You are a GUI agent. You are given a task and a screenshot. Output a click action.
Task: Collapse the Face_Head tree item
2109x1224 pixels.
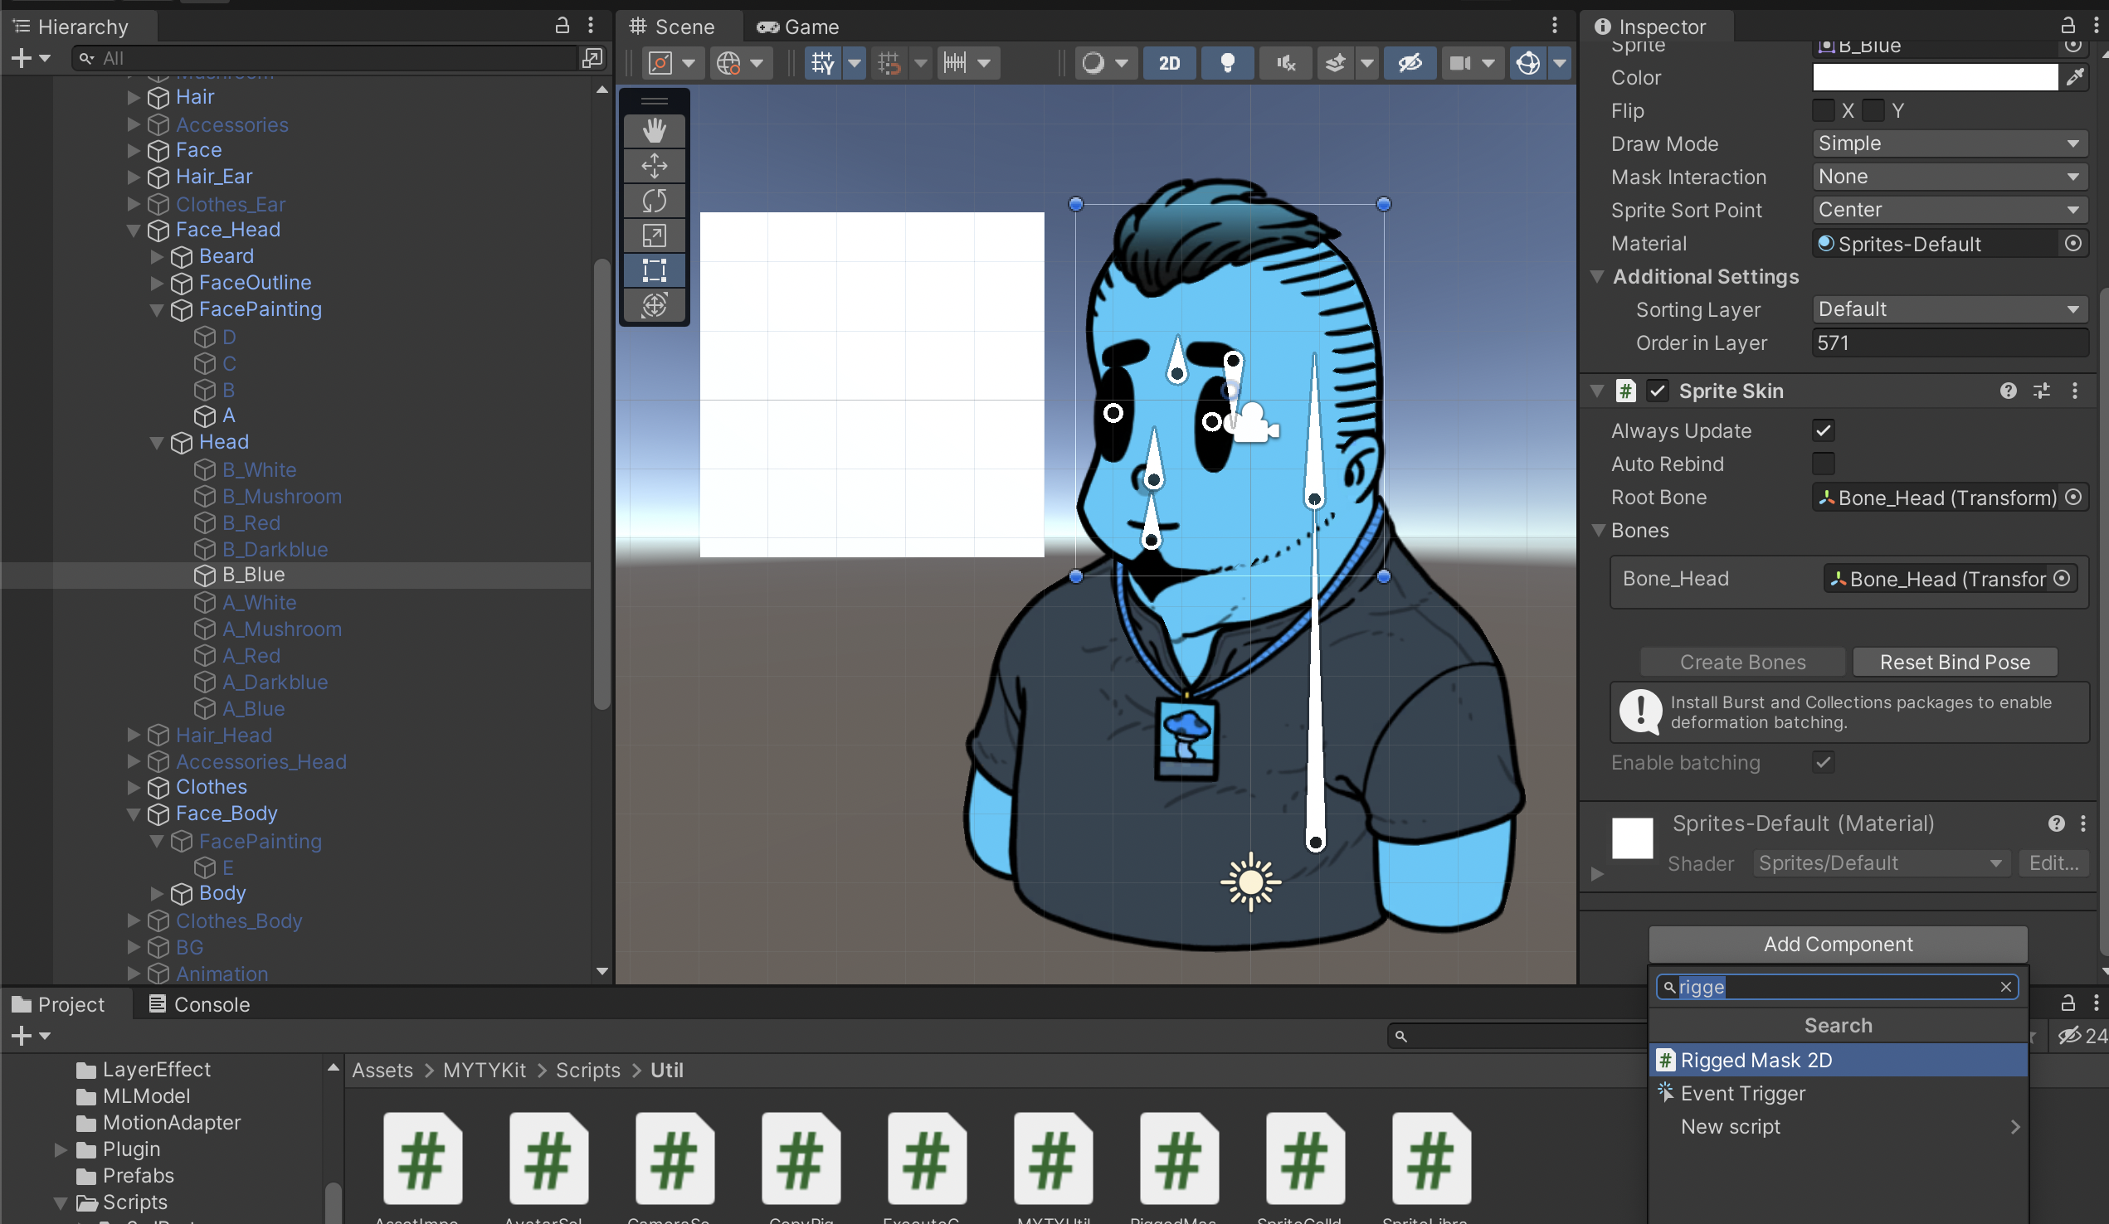click(x=134, y=230)
